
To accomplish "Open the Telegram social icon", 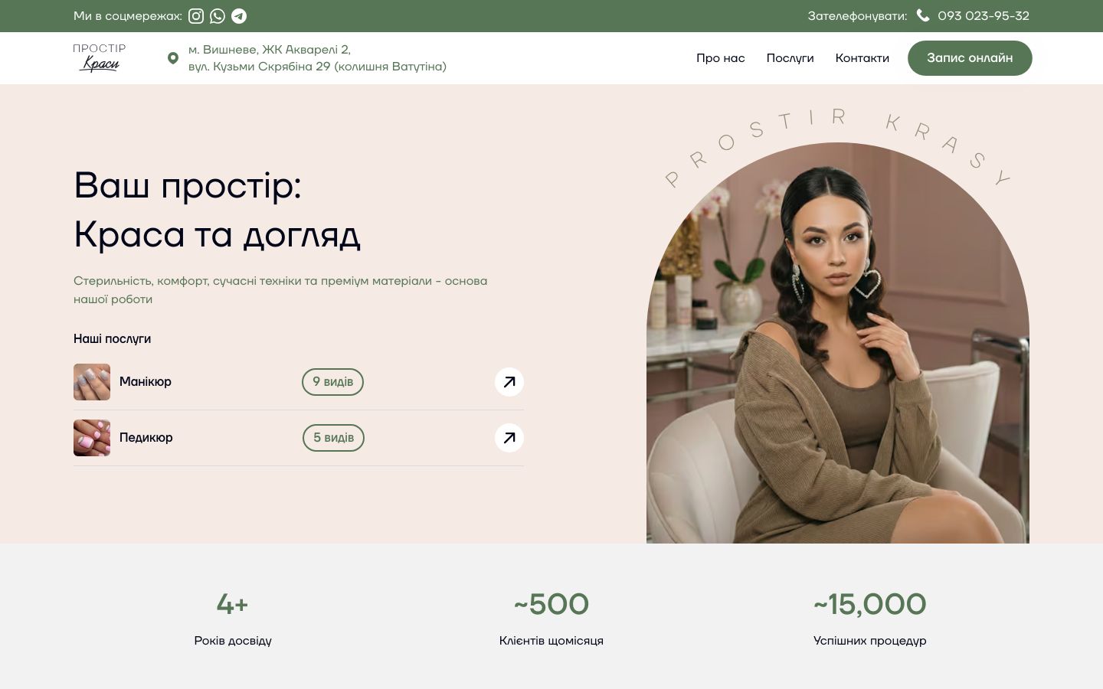I will 239,16.
